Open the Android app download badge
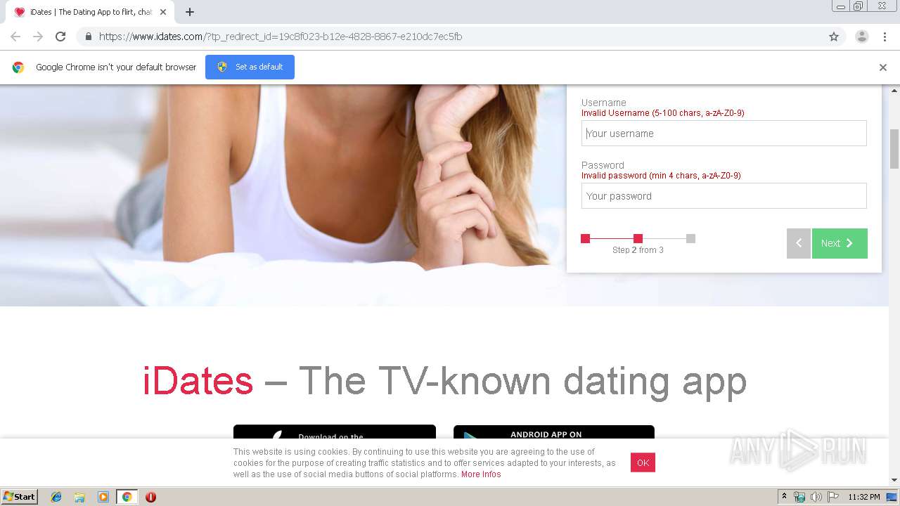 (554, 432)
